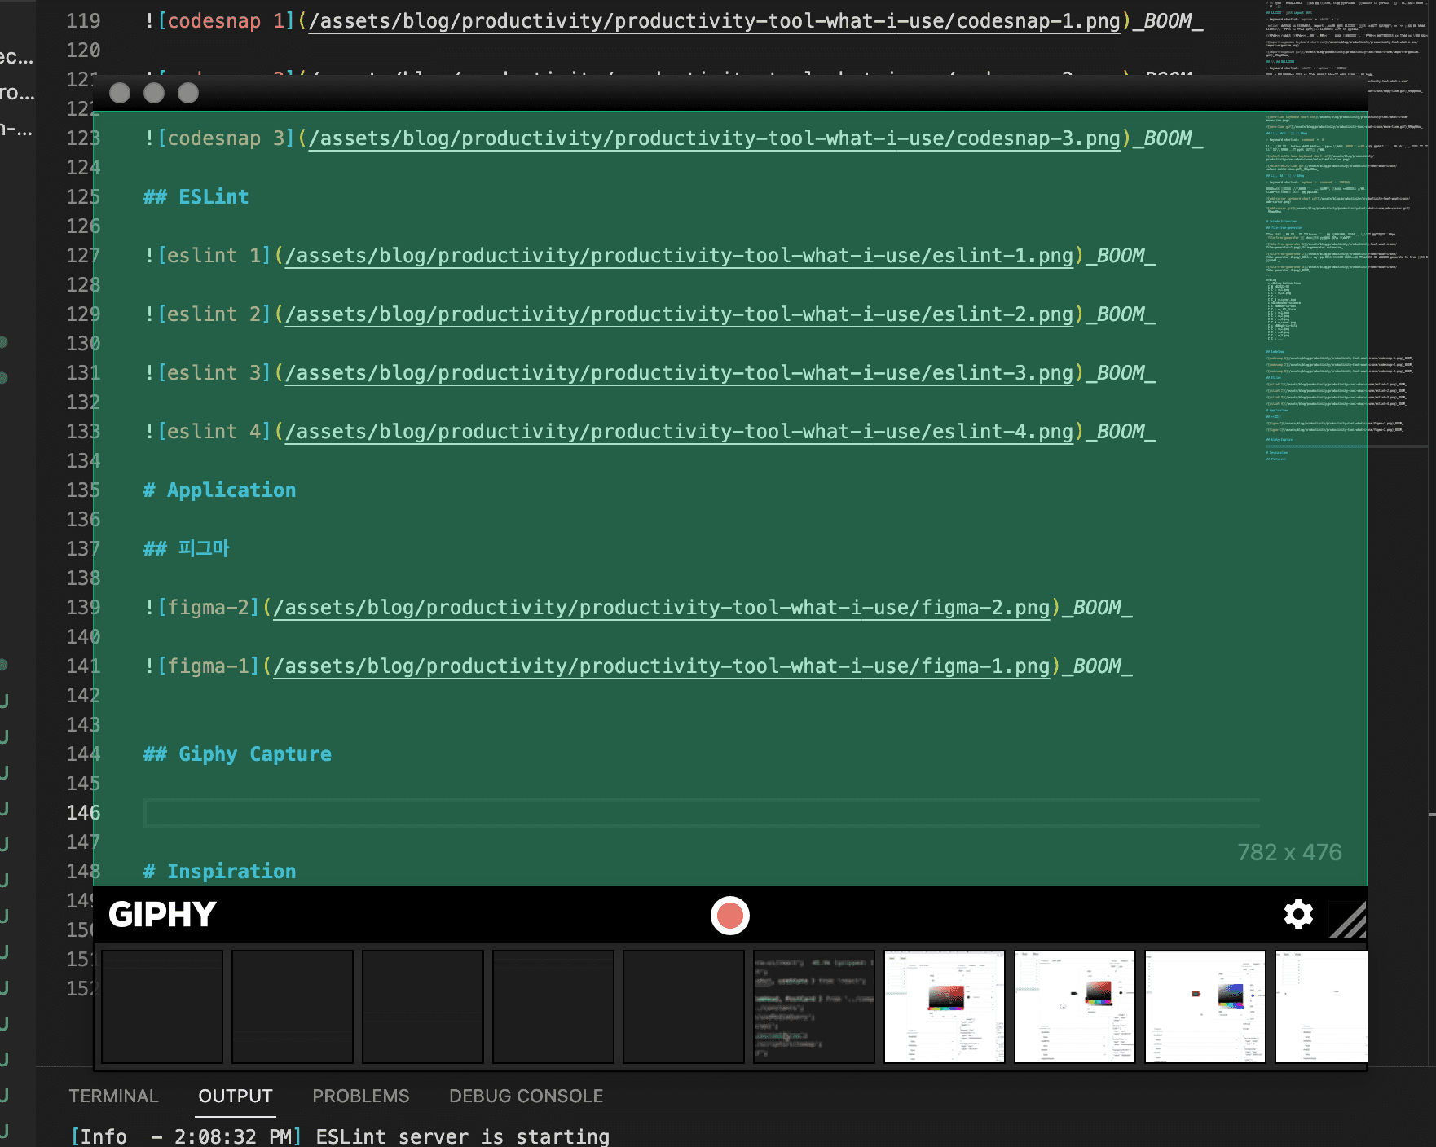Open the partially visible last GIF thumbnail
1436x1147 pixels.
click(x=1321, y=1007)
